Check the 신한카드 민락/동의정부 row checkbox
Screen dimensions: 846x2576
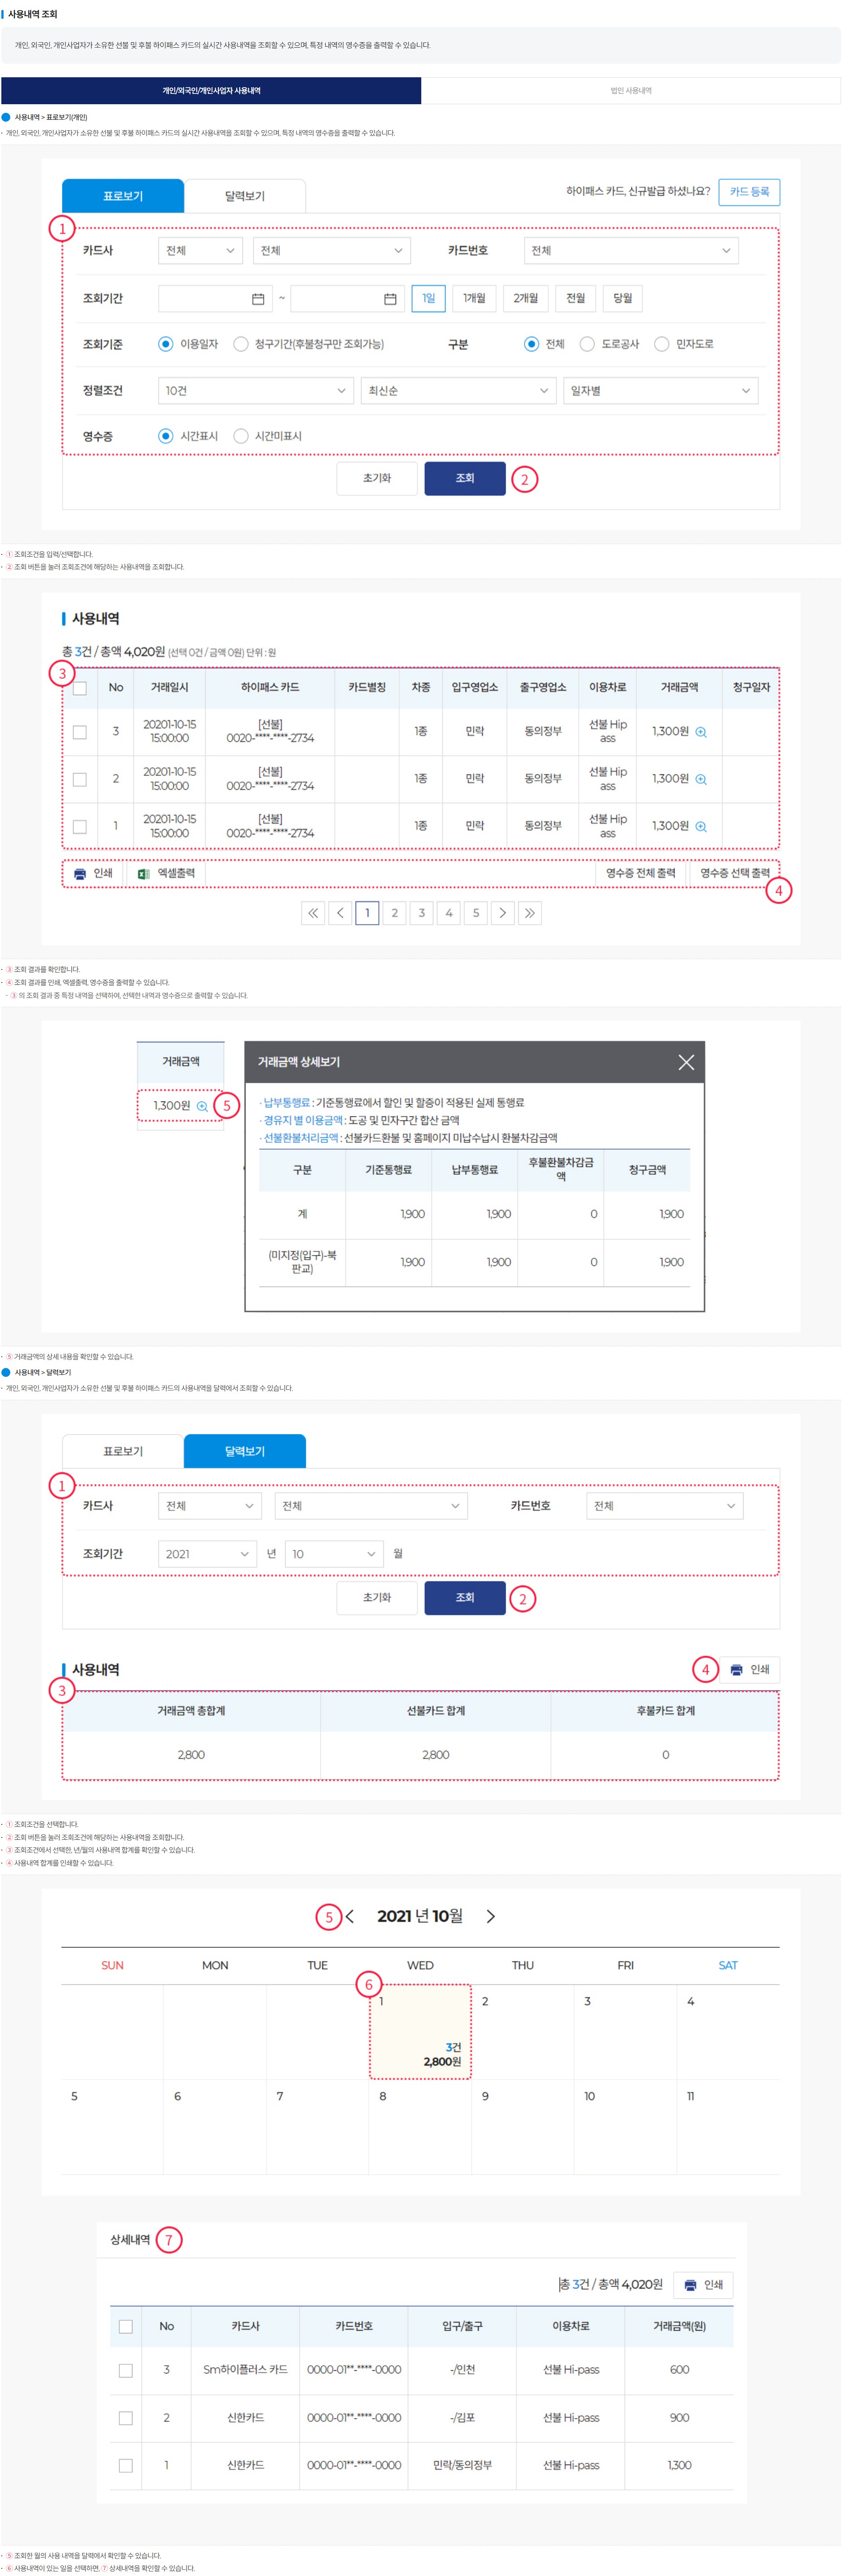[x=126, y=2466]
